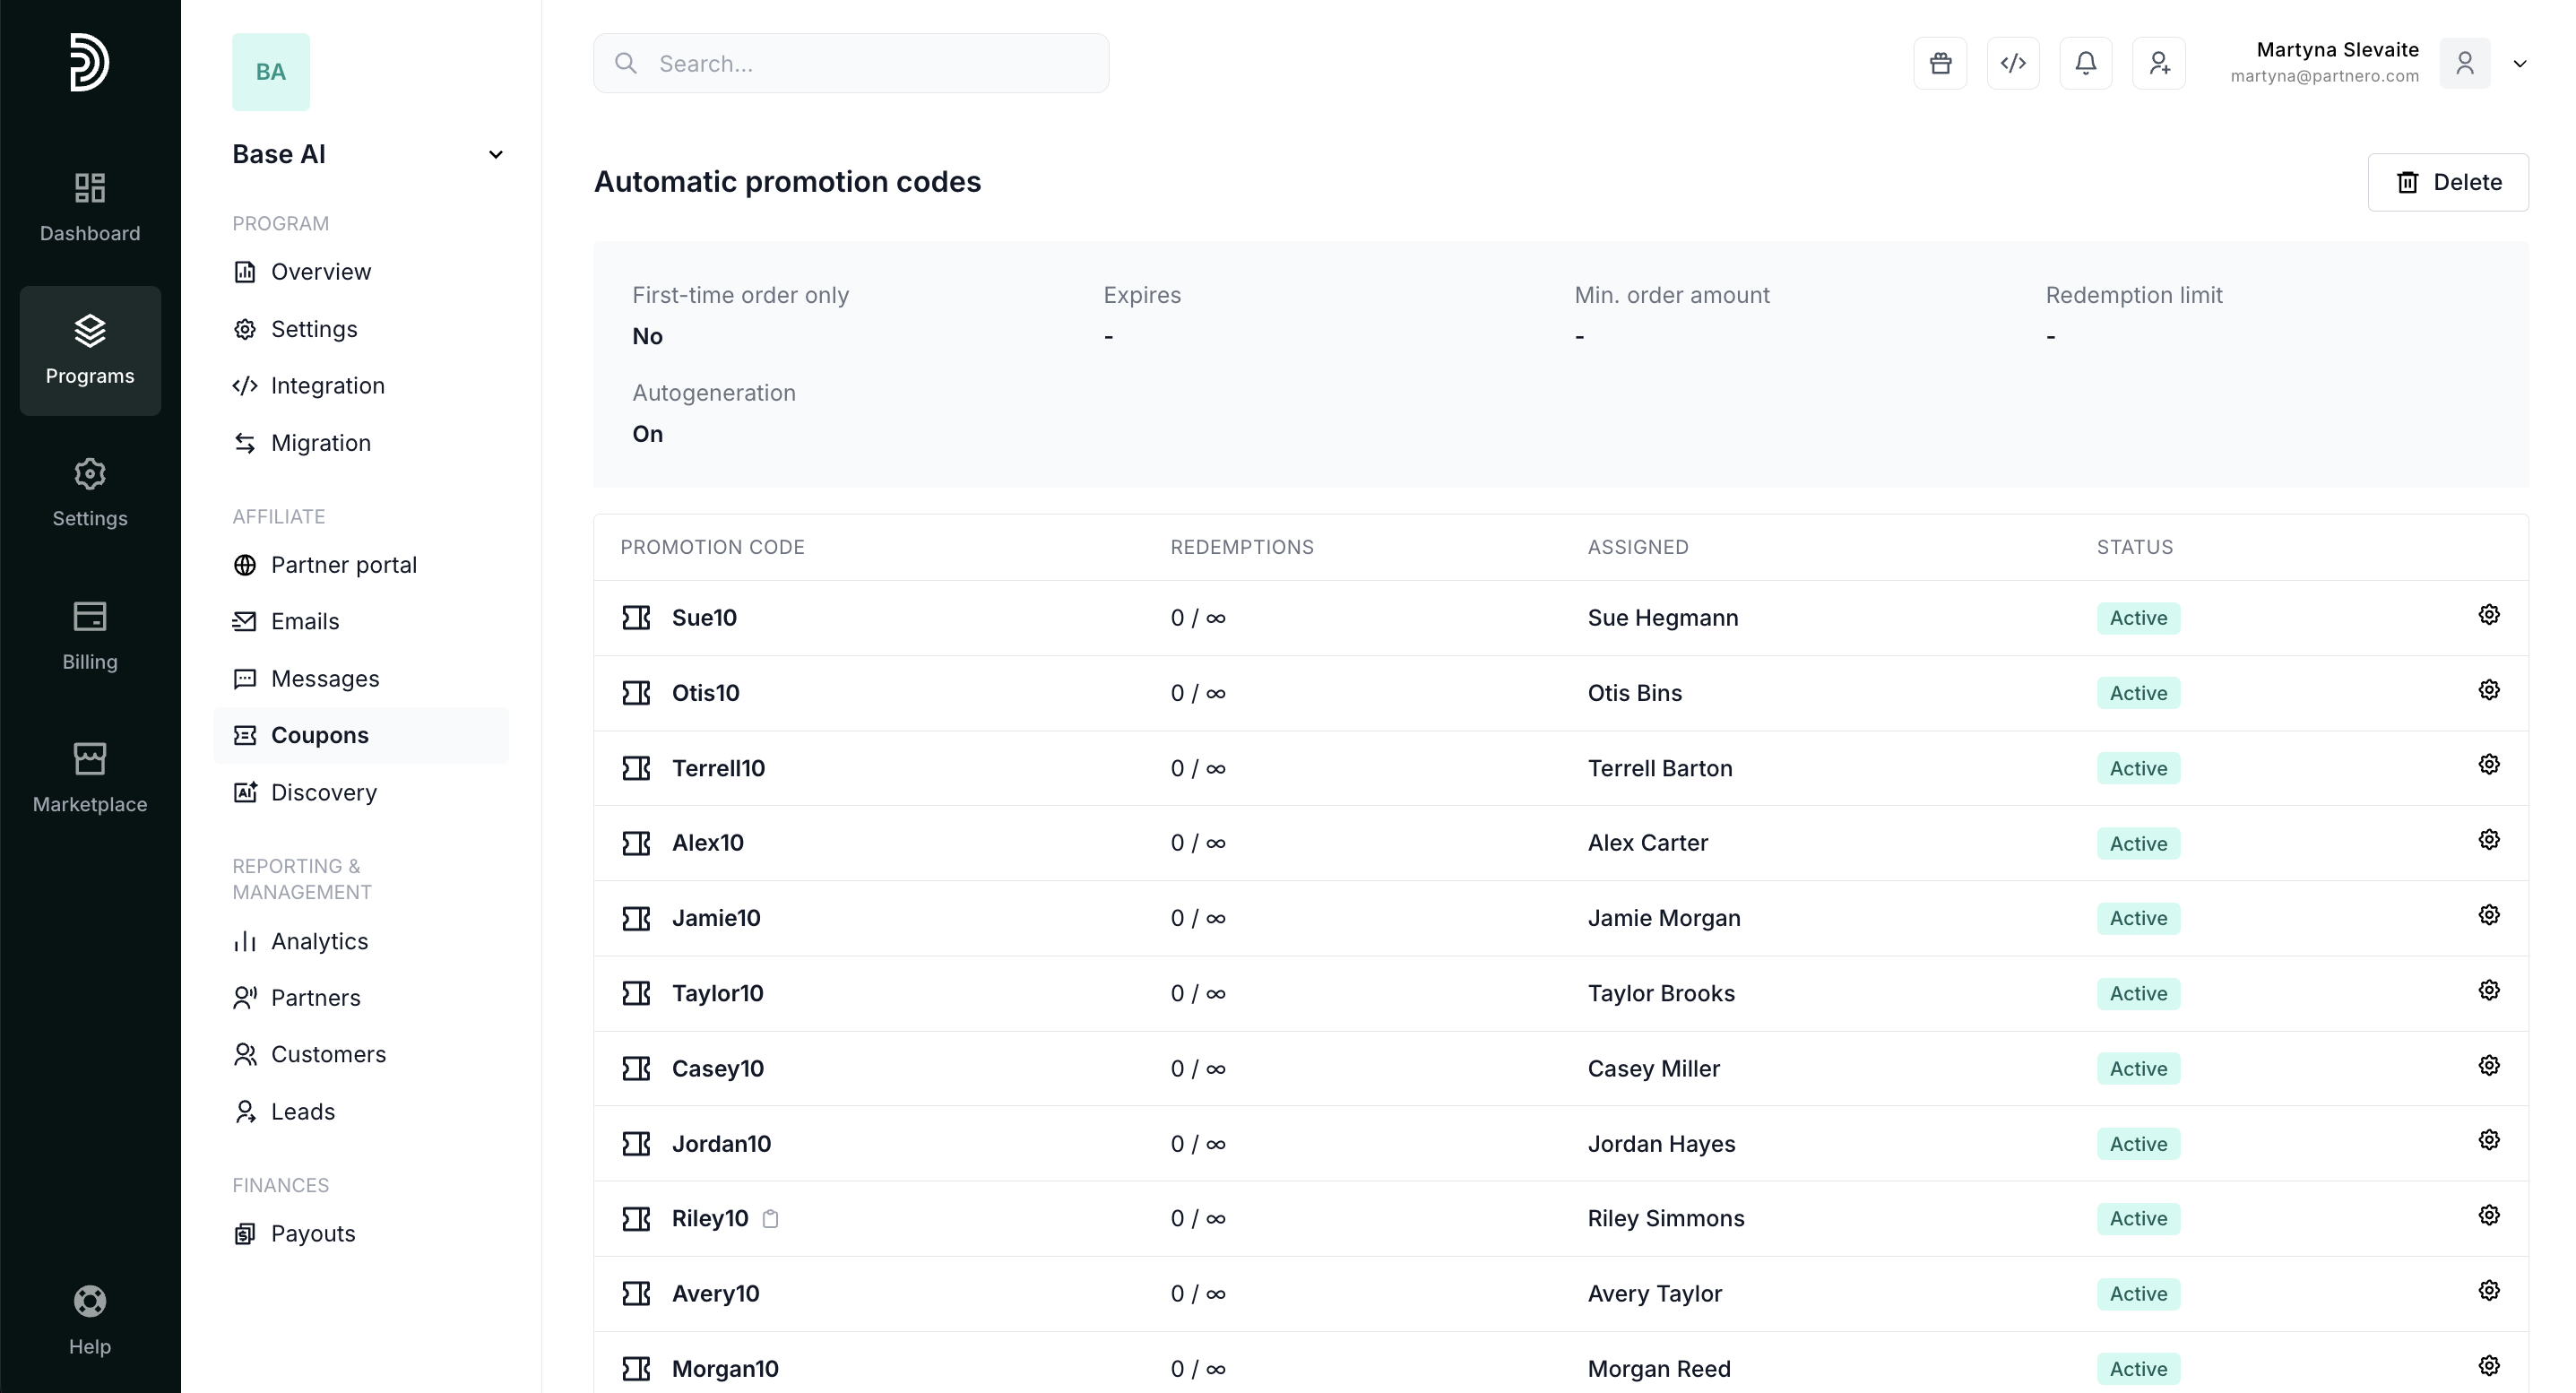This screenshot has width=2576, height=1393.
Task: Expand the user account chevron menu
Action: (2519, 63)
